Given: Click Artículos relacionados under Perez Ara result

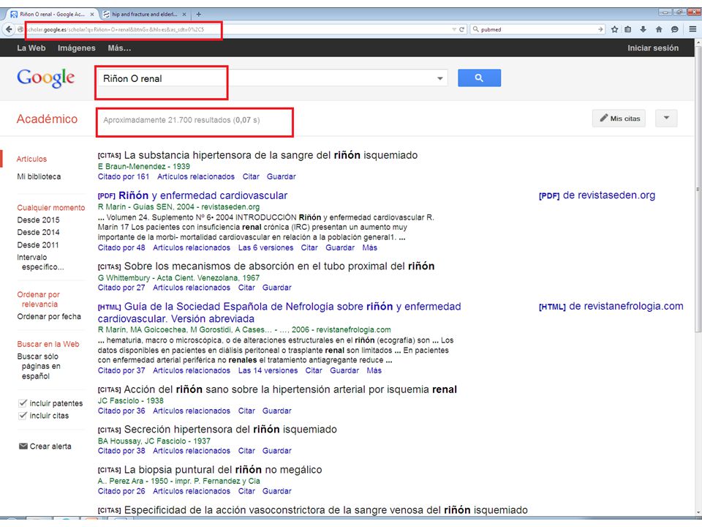Looking at the screenshot, I should [x=192, y=491].
